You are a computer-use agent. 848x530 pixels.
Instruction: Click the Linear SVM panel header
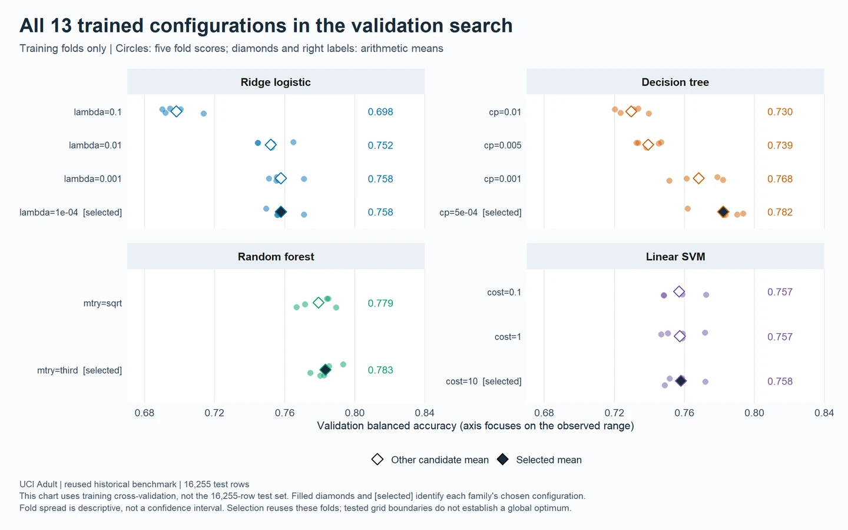675,257
